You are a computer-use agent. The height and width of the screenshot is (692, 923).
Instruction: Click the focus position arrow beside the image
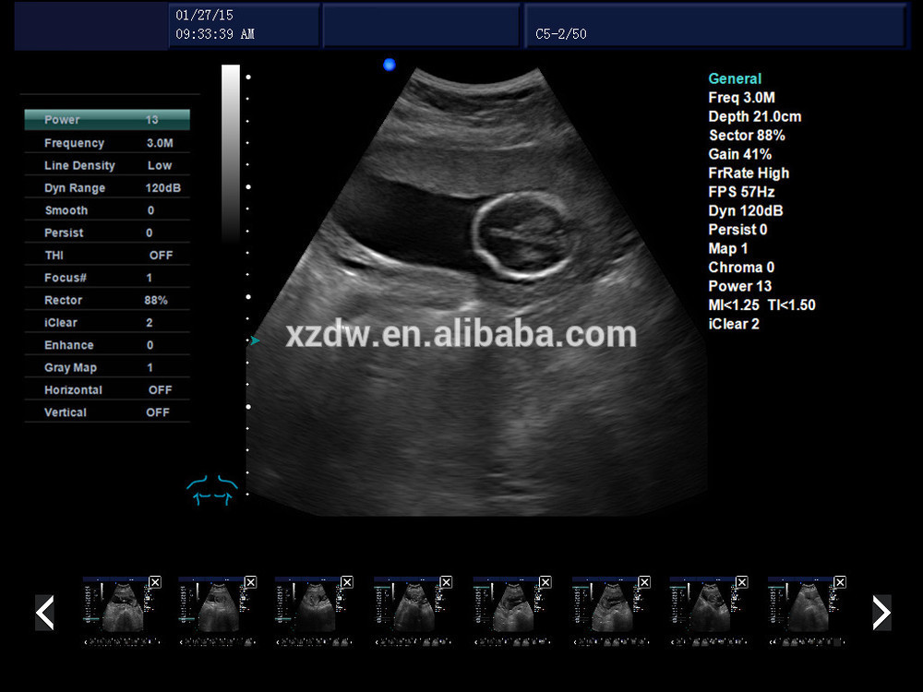[x=255, y=340]
